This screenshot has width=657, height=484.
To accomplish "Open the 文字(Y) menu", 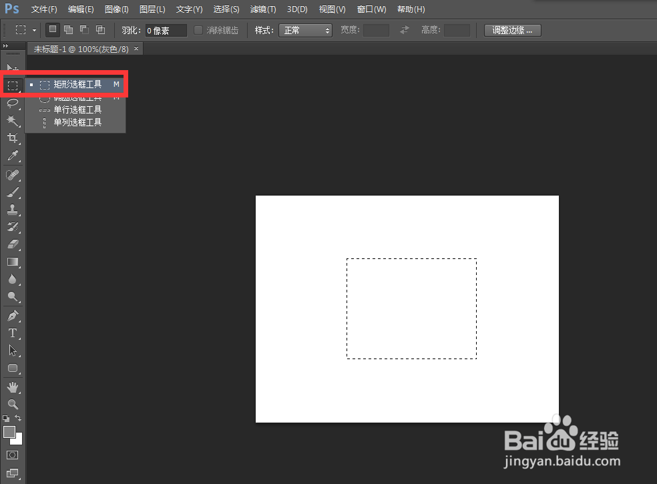I will coord(189,9).
